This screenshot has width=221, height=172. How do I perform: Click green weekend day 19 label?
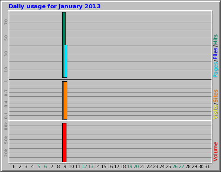click(x=129, y=166)
